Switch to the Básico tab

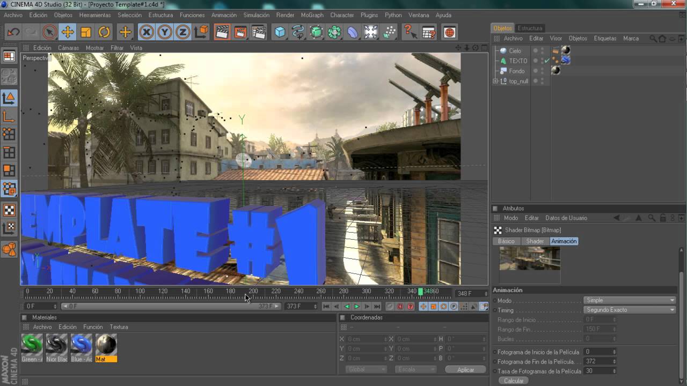coord(506,241)
